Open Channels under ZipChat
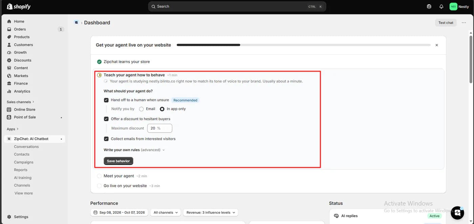Screen dimensions: 474x224 click(x=22, y=185)
